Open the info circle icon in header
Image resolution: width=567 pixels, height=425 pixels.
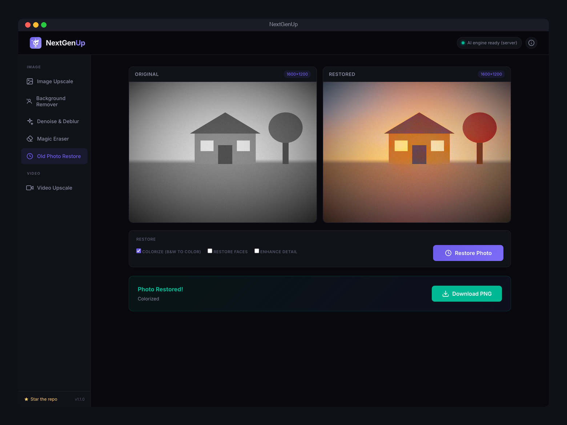[x=531, y=43]
